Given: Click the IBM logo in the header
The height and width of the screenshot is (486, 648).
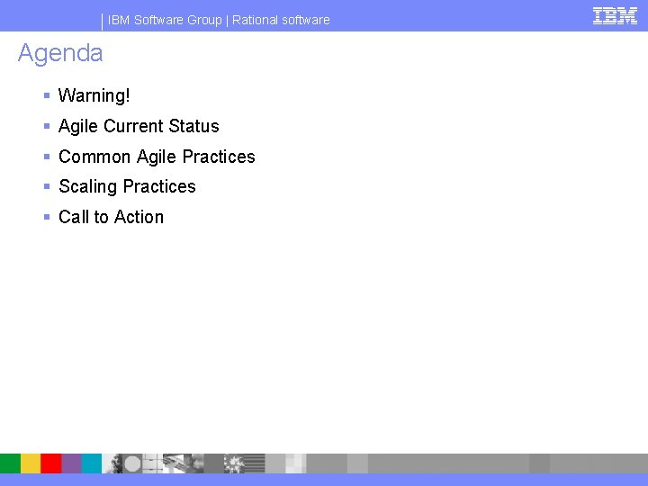Looking at the screenshot, I should [615, 16].
